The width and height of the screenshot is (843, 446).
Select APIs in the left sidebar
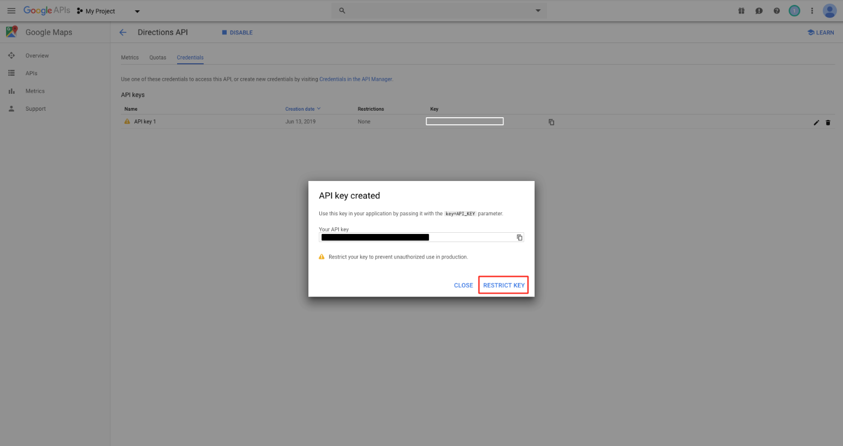pyautogui.click(x=31, y=73)
